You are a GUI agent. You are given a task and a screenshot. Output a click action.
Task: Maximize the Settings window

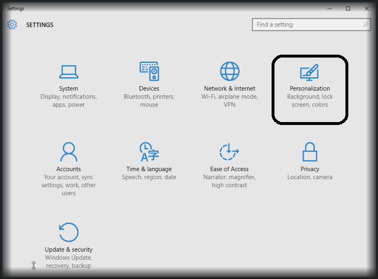coord(348,9)
